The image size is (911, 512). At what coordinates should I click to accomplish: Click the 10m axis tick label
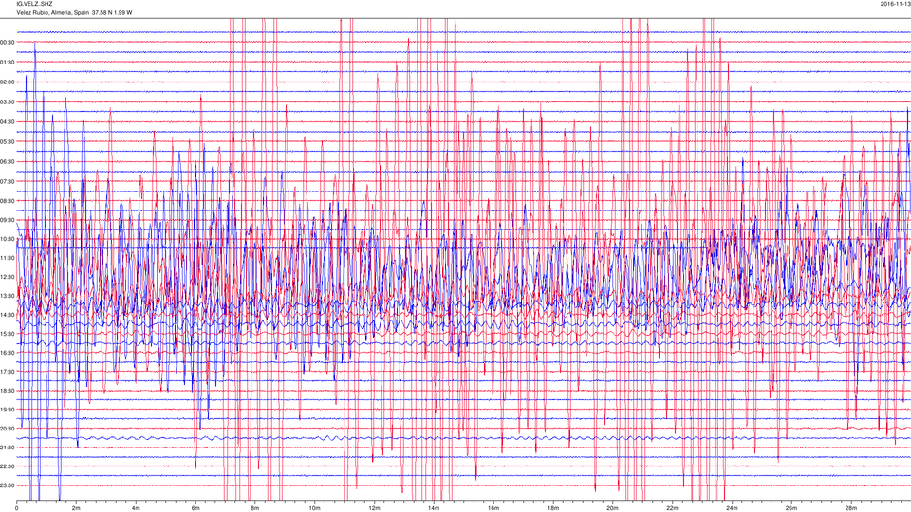tap(314, 508)
